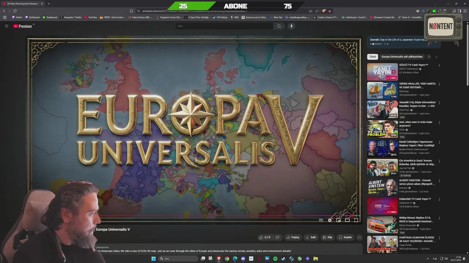The height and width of the screenshot is (263, 469).
Task: Open Chrome from the taskbar
Action: pyautogui.click(x=227, y=259)
